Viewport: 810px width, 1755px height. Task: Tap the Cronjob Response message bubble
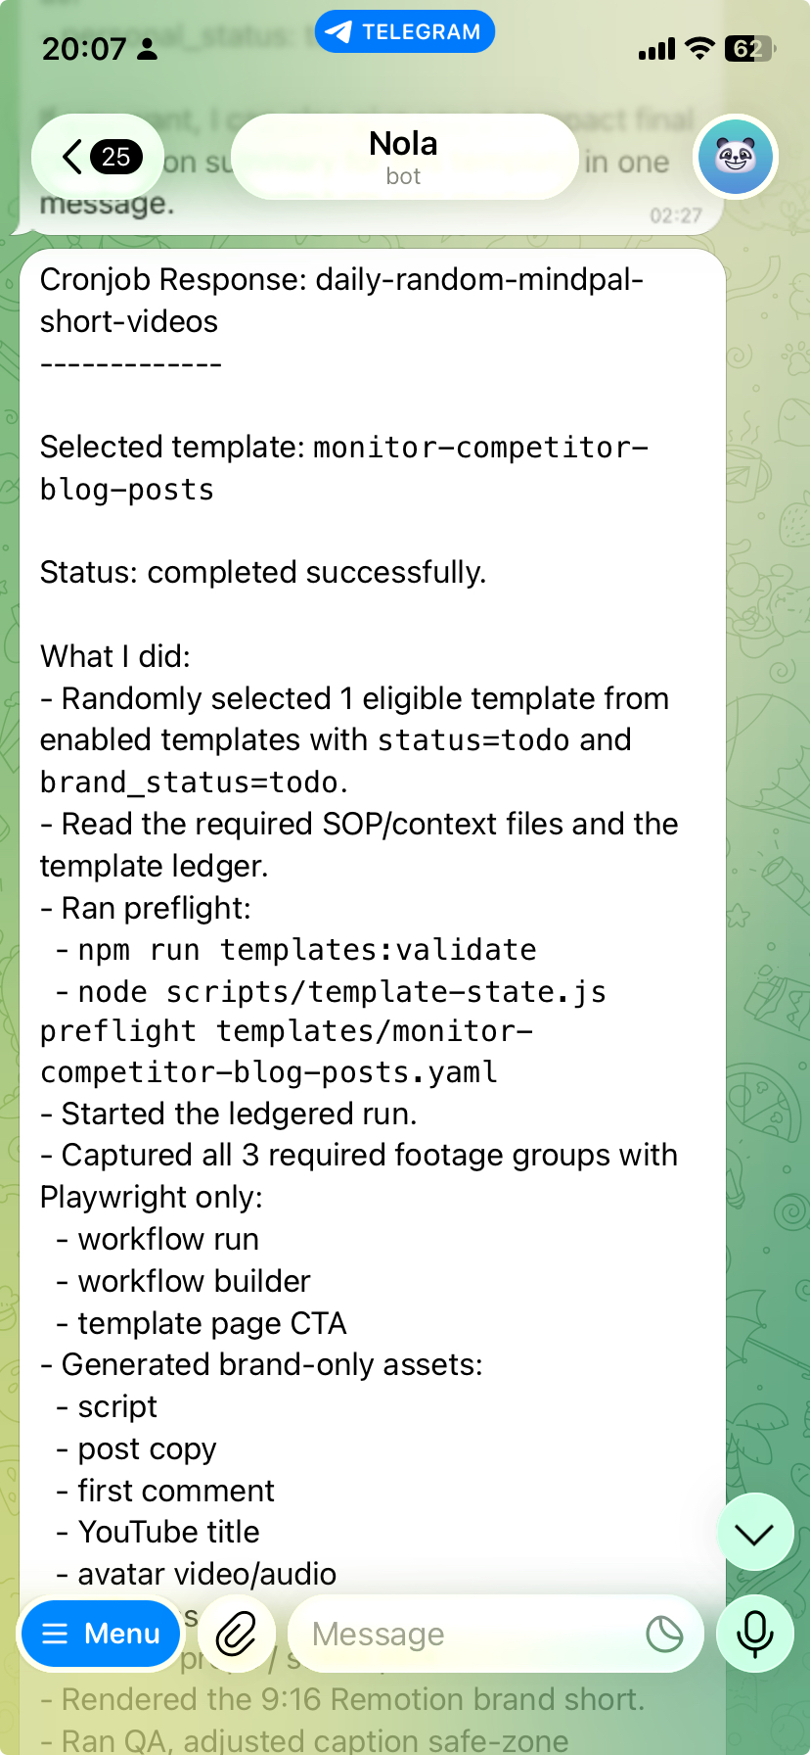[x=372, y=300]
